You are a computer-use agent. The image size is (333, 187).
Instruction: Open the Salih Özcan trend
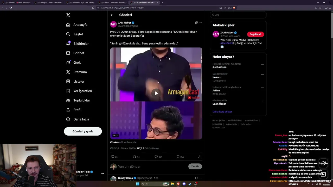(x=219, y=104)
